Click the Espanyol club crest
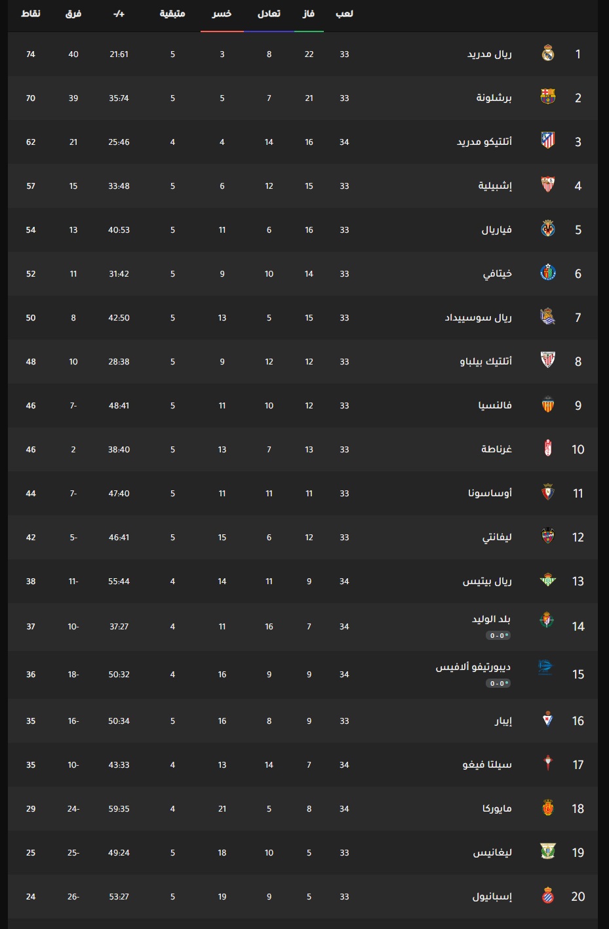The image size is (609, 929). (x=548, y=896)
